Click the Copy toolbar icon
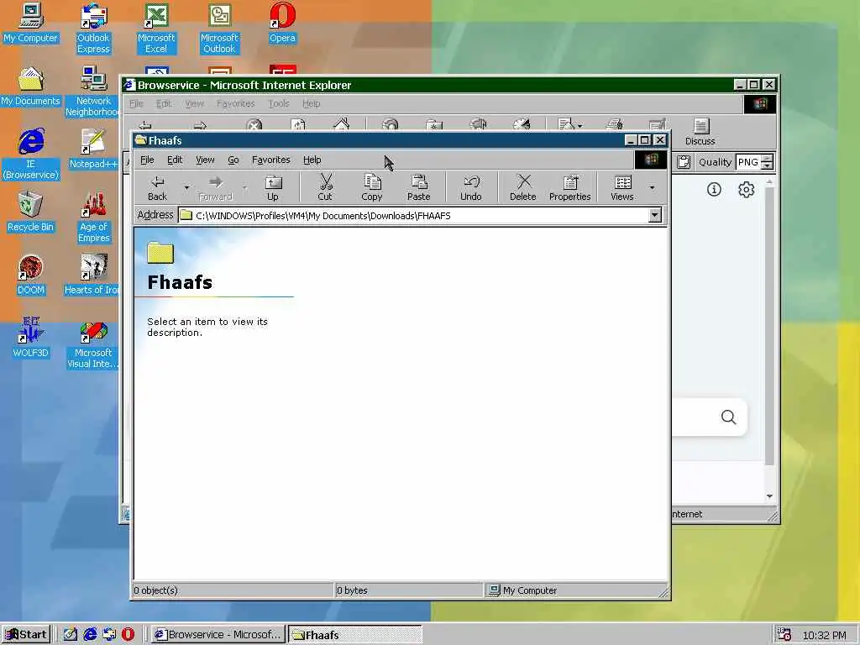The image size is (860, 645). coord(372,187)
